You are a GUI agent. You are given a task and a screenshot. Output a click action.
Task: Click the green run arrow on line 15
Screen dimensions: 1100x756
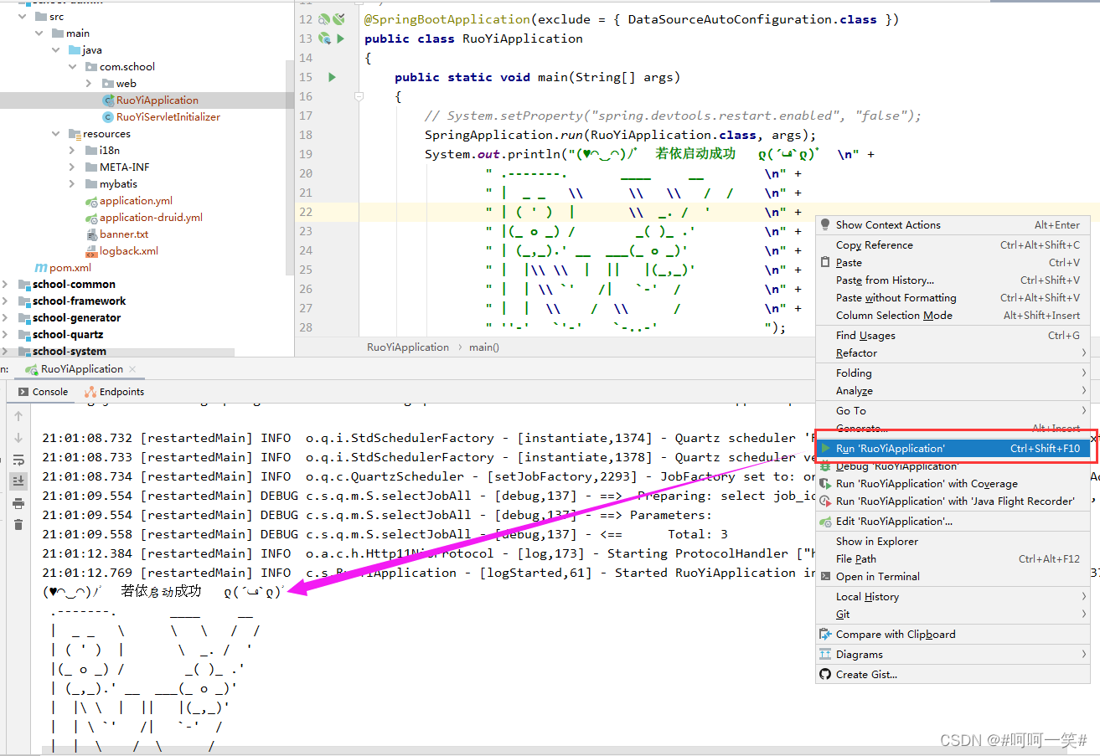(333, 77)
